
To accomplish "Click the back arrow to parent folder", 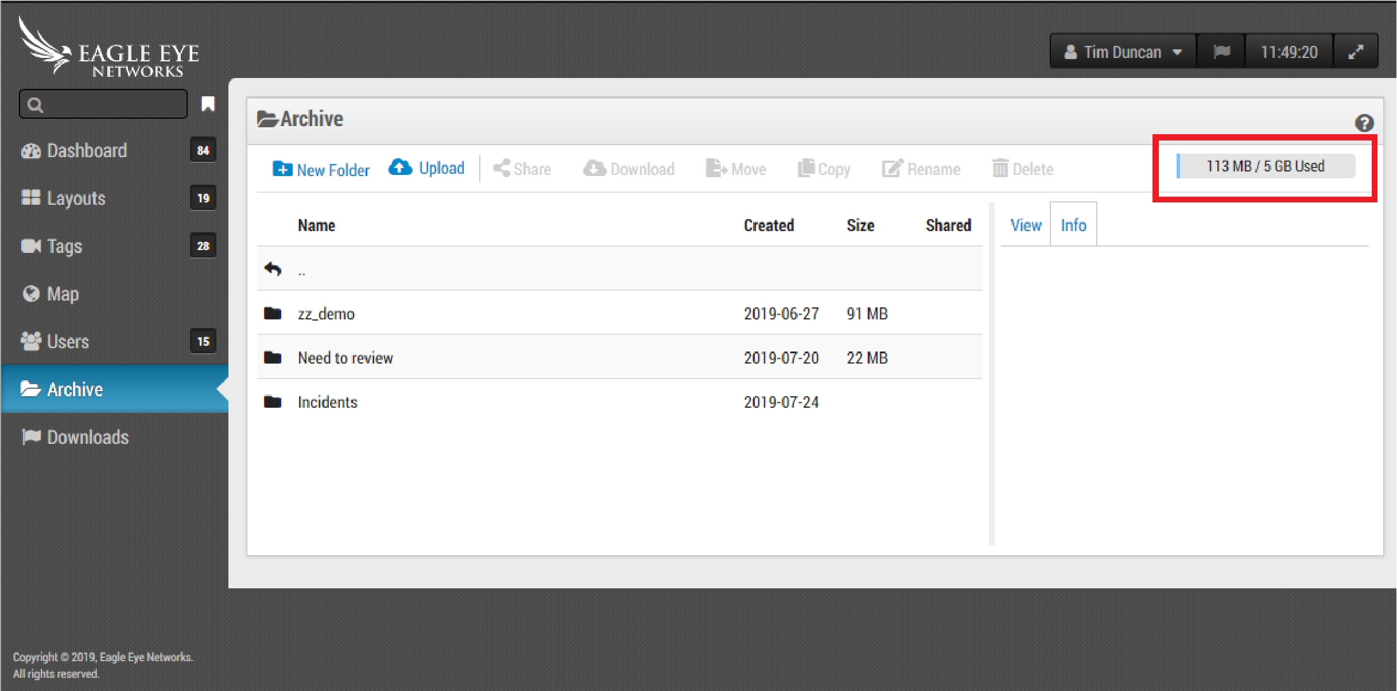I will [x=273, y=269].
